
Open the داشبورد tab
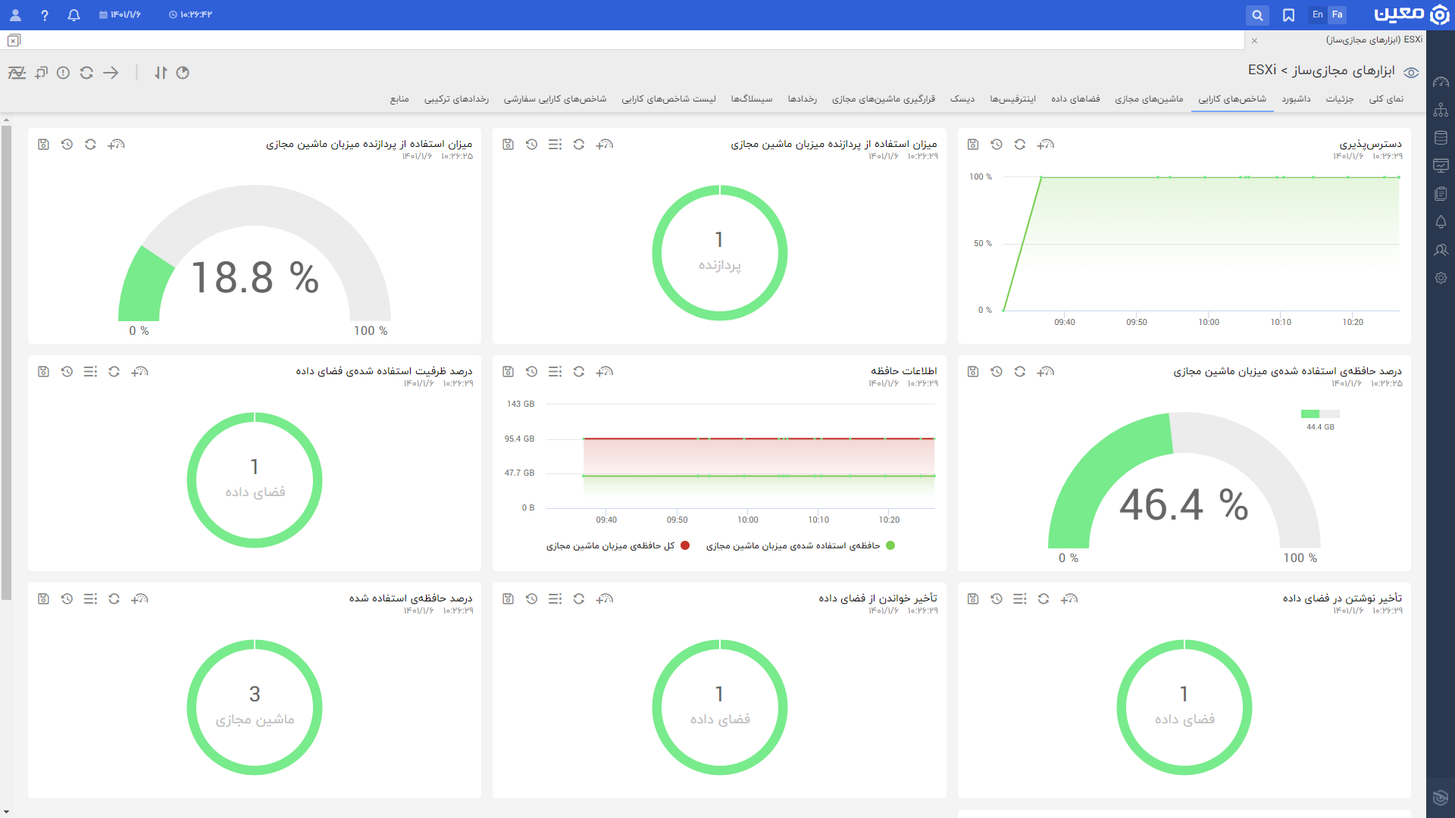click(1296, 99)
